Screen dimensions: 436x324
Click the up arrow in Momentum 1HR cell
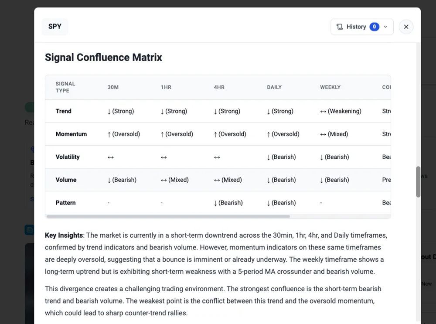click(163, 134)
